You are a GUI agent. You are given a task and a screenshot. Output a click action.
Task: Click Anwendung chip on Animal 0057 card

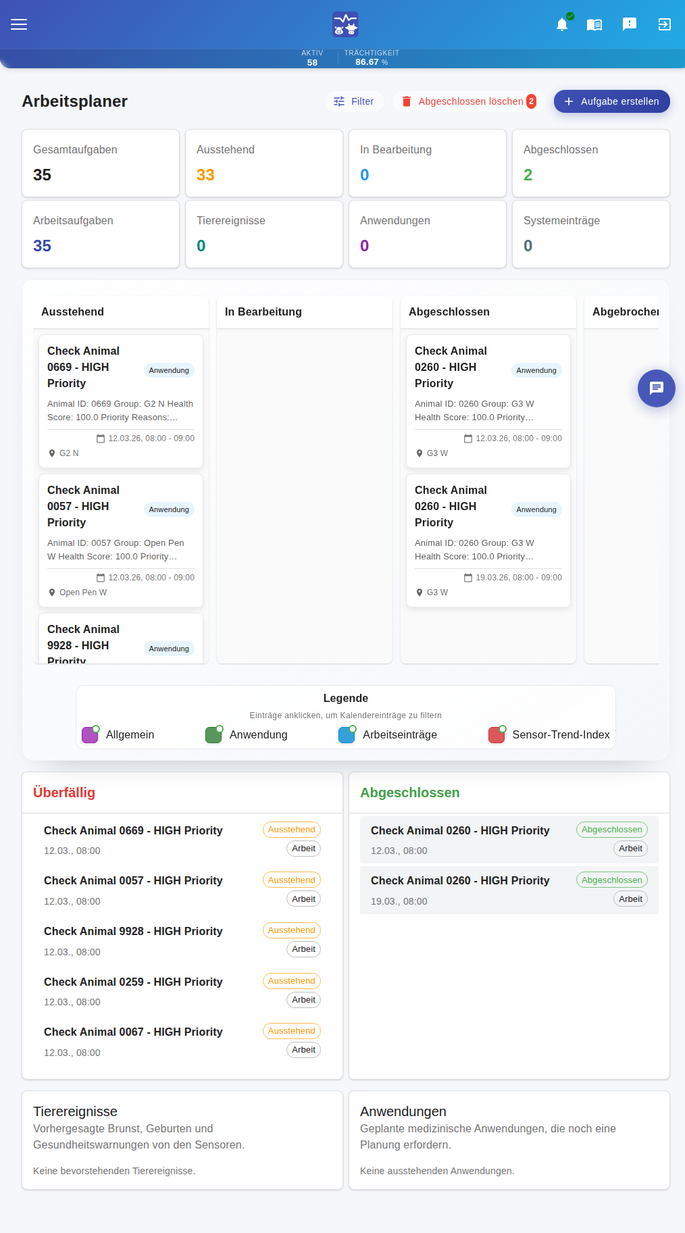click(169, 509)
